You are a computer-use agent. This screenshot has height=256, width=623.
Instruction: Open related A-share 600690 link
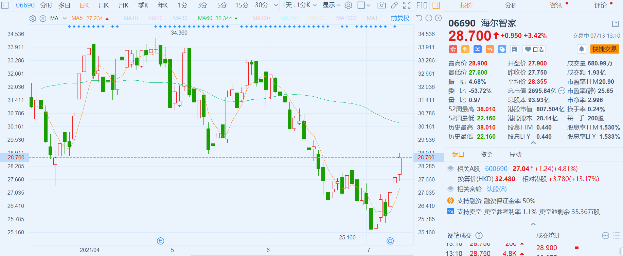click(x=496, y=169)
